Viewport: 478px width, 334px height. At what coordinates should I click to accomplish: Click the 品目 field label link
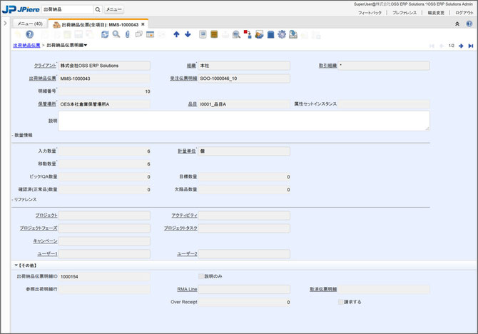coord(193,104)
